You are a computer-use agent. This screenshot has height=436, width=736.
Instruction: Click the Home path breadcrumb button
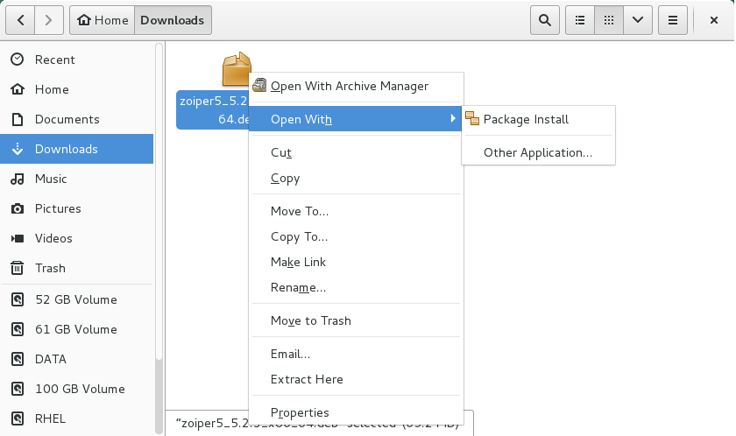coord(103,19)
